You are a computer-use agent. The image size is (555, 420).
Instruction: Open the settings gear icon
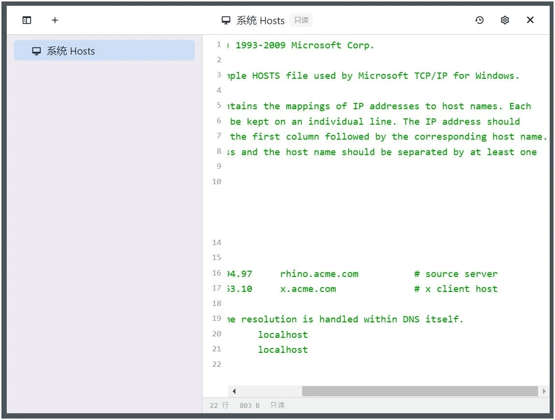tap(505, 20)
